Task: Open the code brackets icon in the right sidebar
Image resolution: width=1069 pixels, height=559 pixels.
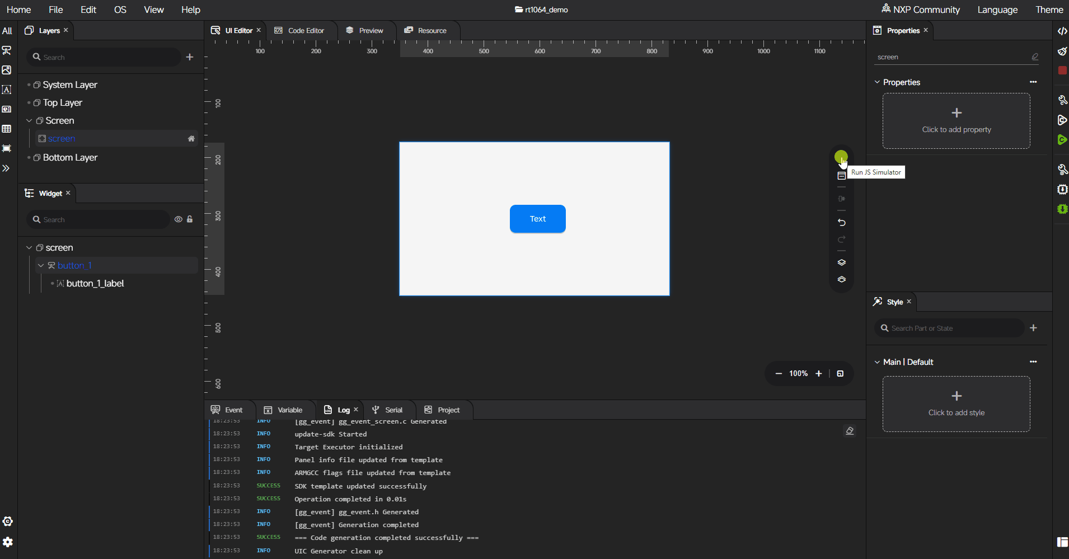Action: pyautogui.click(x=1062, y=31)
